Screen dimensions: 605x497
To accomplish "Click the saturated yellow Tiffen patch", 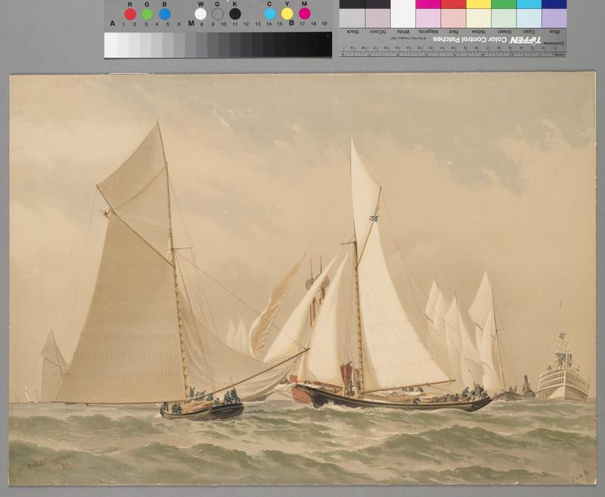I will [x=479, y=4].
